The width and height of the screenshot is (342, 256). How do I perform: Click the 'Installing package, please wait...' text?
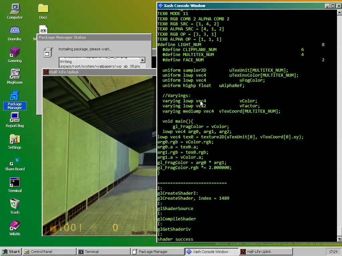(84, 49)
